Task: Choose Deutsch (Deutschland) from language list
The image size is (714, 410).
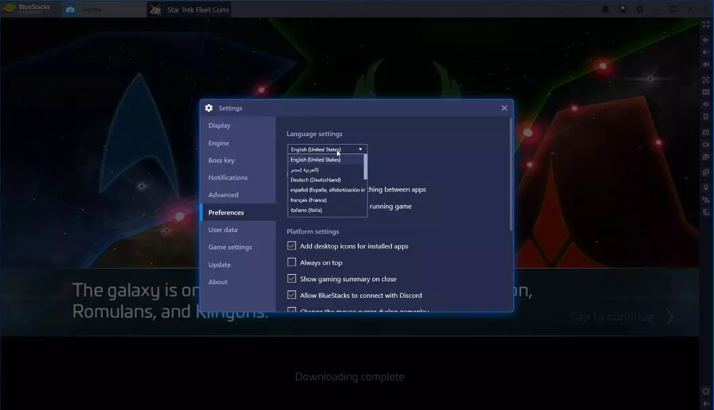Action: tap(315, 180)
